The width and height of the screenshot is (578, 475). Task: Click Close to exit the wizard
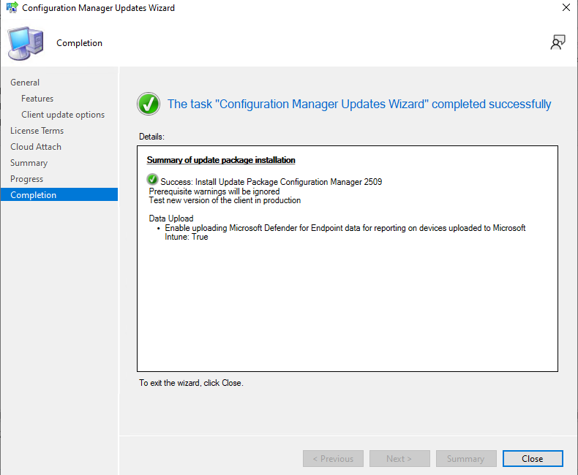[532, 459]
